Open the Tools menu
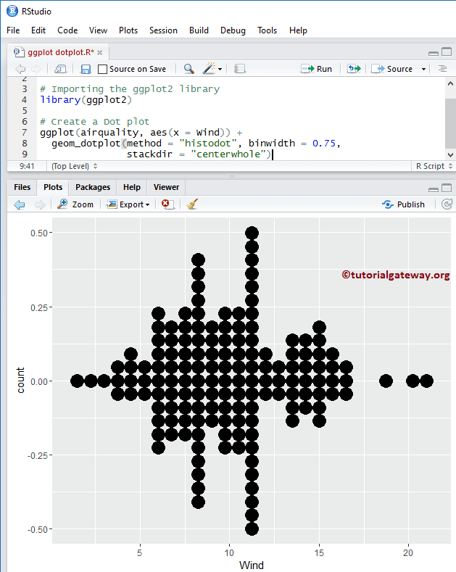Screen dimensions: 456x572 pyautogui.click(x=267, y=30)
